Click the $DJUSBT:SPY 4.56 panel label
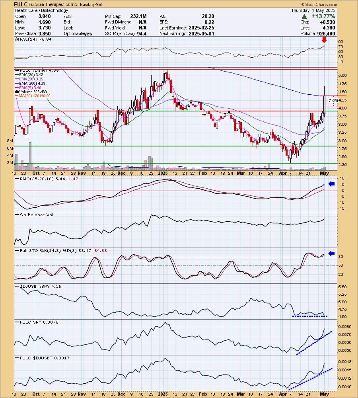The height and width of the screenshot is (398, 358). click(x=40, y=286)
